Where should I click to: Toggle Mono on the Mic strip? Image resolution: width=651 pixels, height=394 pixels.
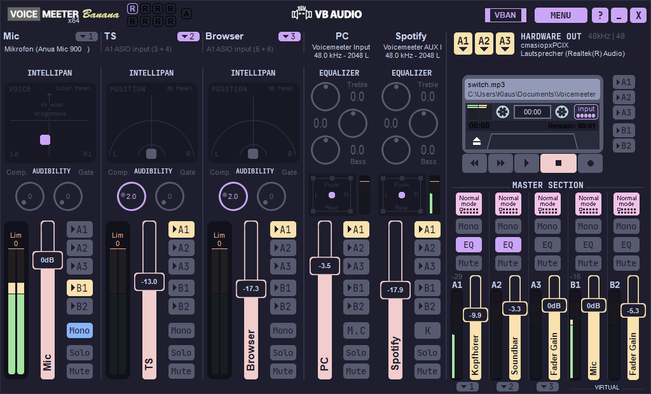pyautogui.click(x=79, y=330)
